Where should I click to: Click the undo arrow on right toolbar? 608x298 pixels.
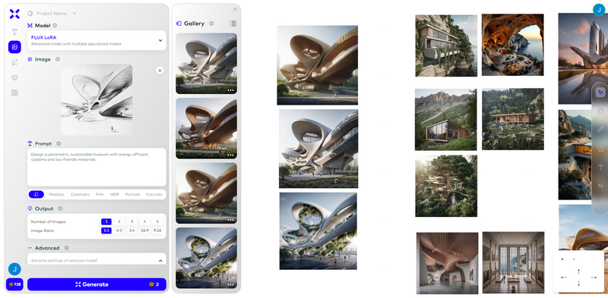(x=600, y=186)
